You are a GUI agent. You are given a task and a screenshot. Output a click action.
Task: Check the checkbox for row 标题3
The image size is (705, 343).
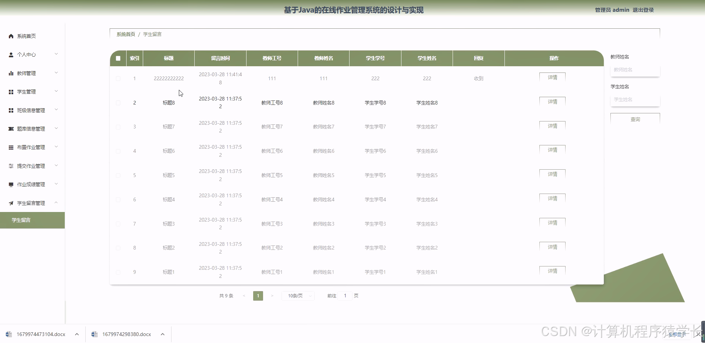pyautogui.click(x=118, y=224)
